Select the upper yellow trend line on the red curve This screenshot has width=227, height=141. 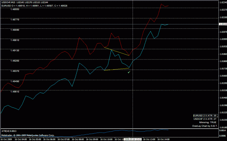tap(117, 51)
